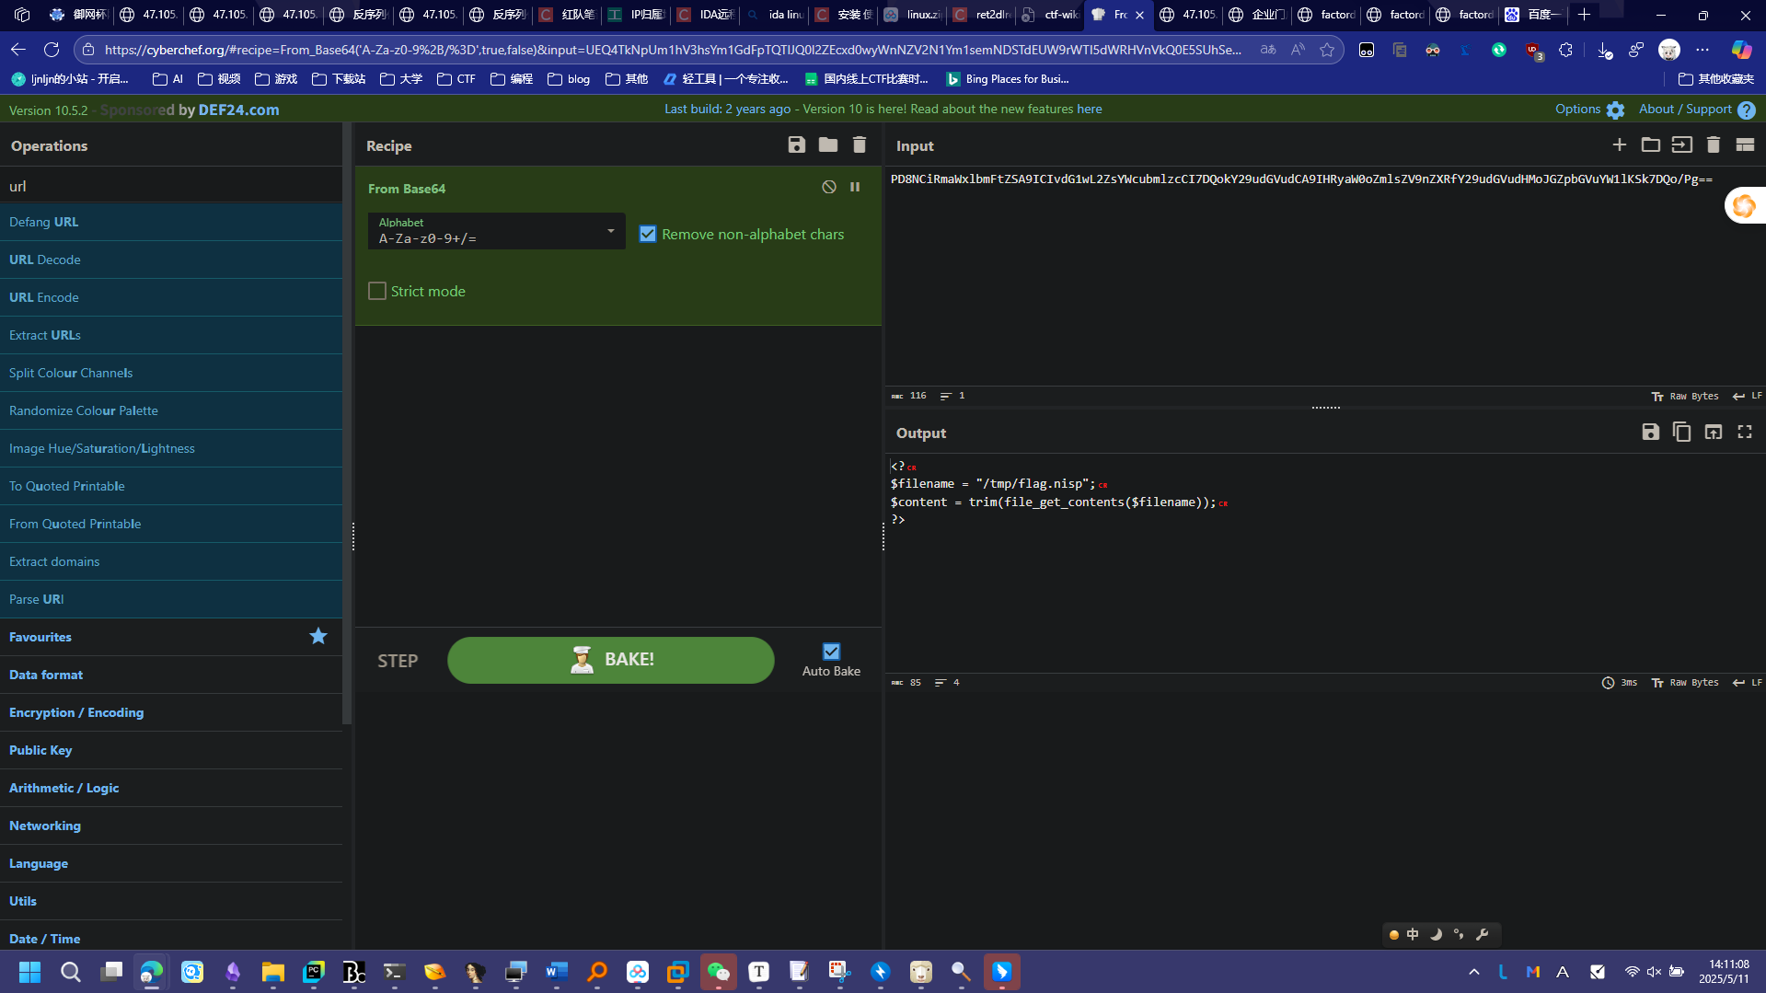Select From Quoted Printable operation
The height and width of the screenshot is (993, 1766).
[171, 524]
